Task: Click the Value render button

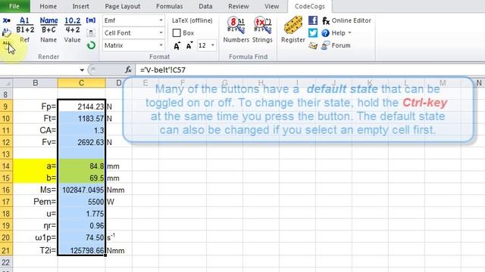Action: 73,29
